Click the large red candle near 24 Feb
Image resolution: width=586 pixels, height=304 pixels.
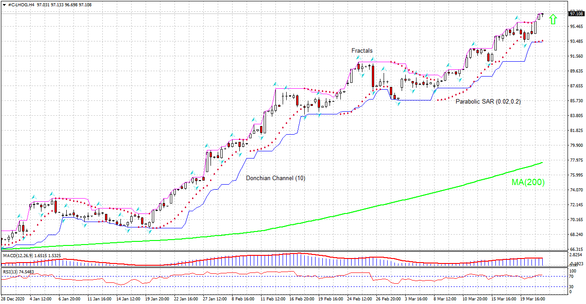tap(373, 76)
